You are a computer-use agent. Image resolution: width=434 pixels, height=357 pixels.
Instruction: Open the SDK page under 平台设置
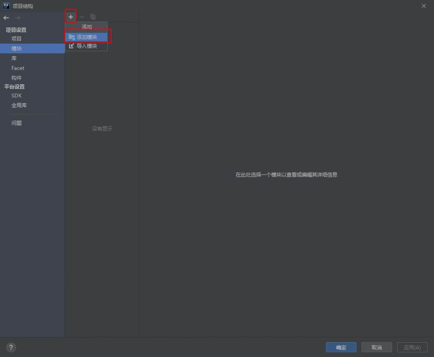tap(16, 95)
